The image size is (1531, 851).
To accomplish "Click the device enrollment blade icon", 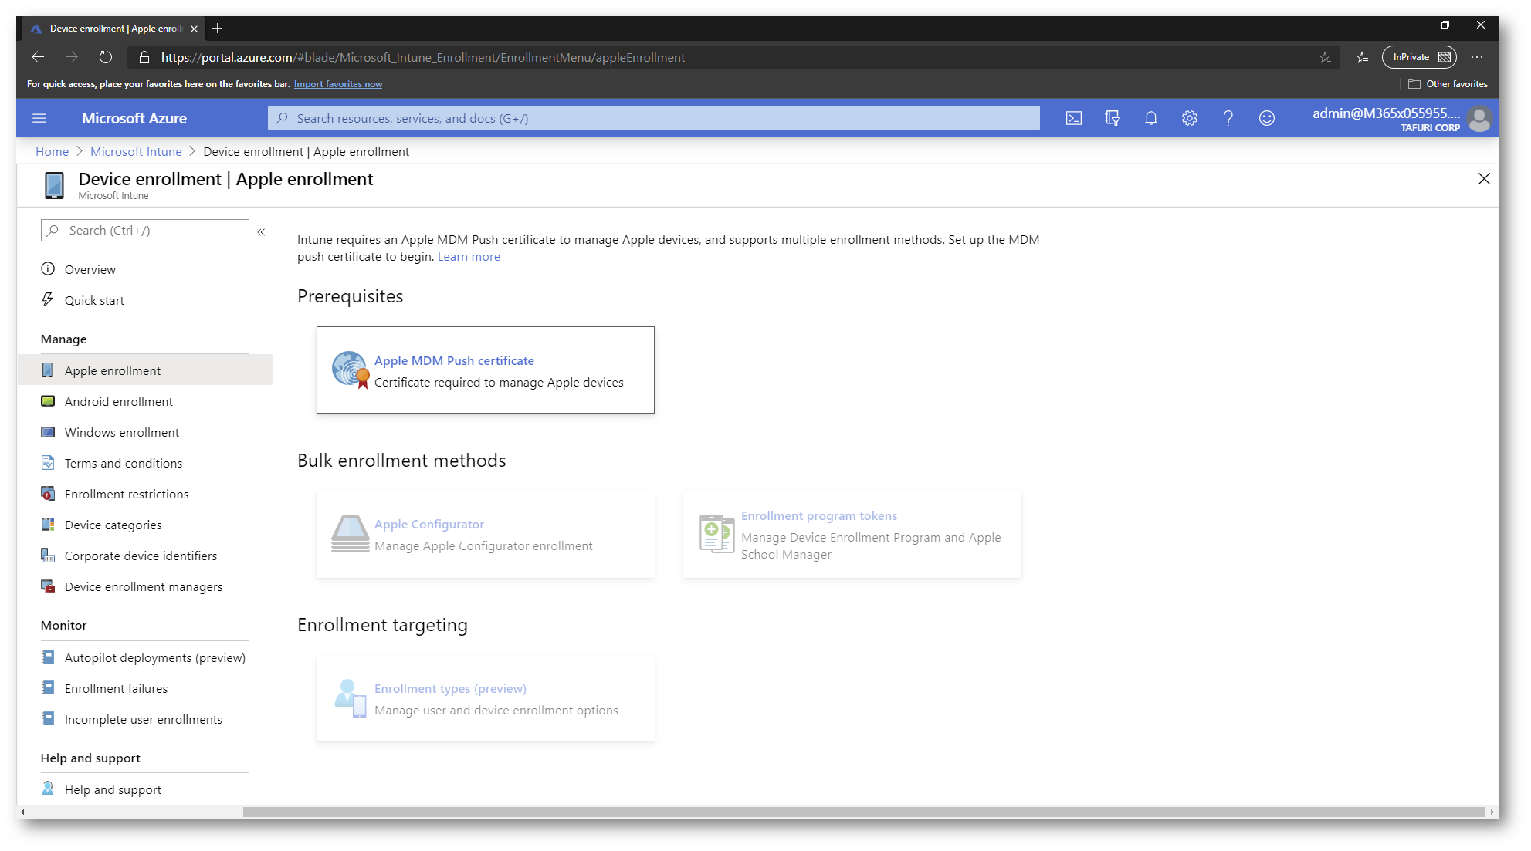I will point(54,186).
